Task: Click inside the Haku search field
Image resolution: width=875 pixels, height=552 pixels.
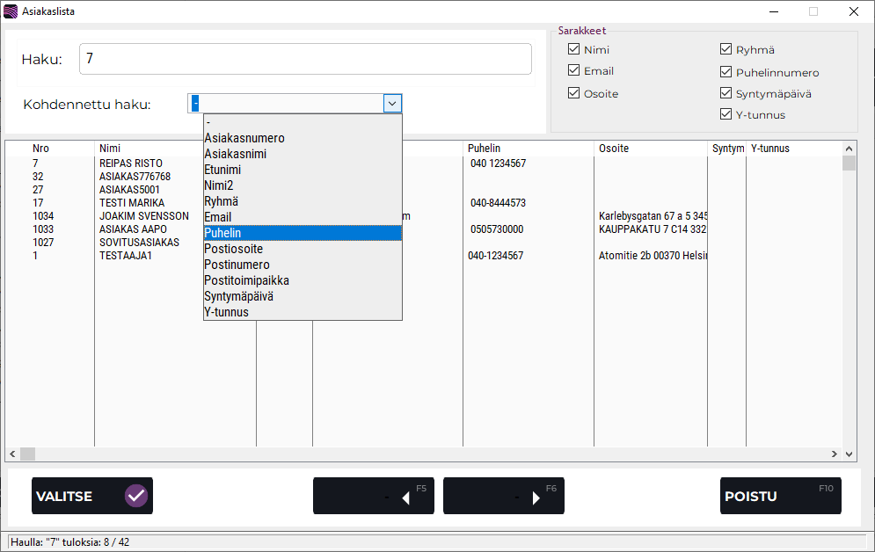Action: (x=305, y=59)
